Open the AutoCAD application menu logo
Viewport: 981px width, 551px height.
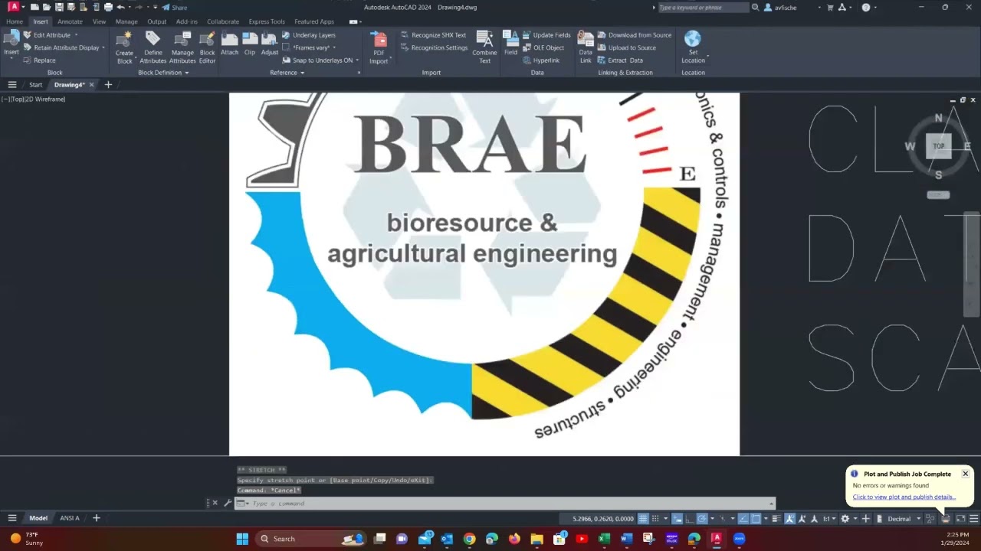pos(13,7)
